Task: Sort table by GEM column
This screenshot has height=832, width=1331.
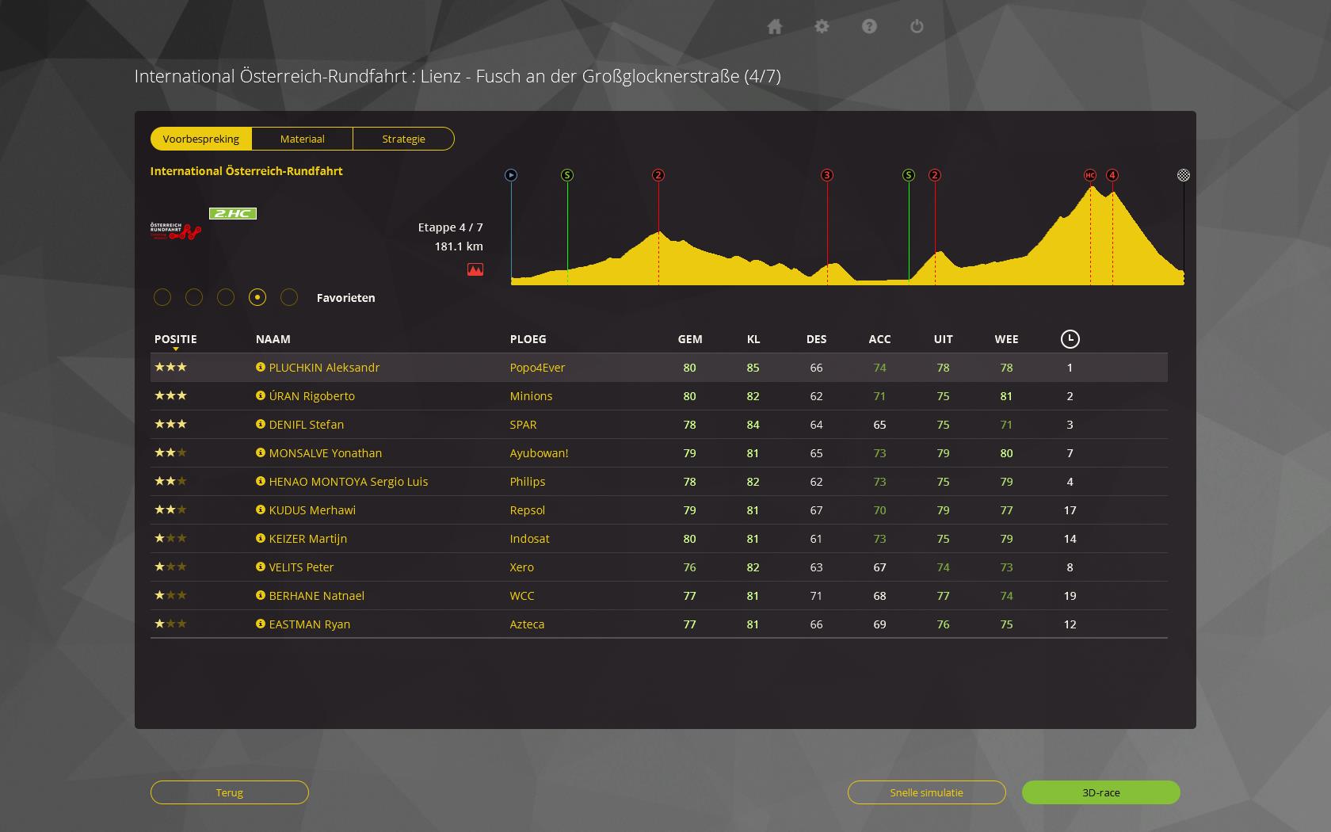Action: 690,339
